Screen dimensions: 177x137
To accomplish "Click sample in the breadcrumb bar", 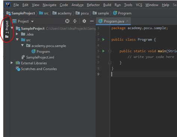I will click(x=101, y=13).
